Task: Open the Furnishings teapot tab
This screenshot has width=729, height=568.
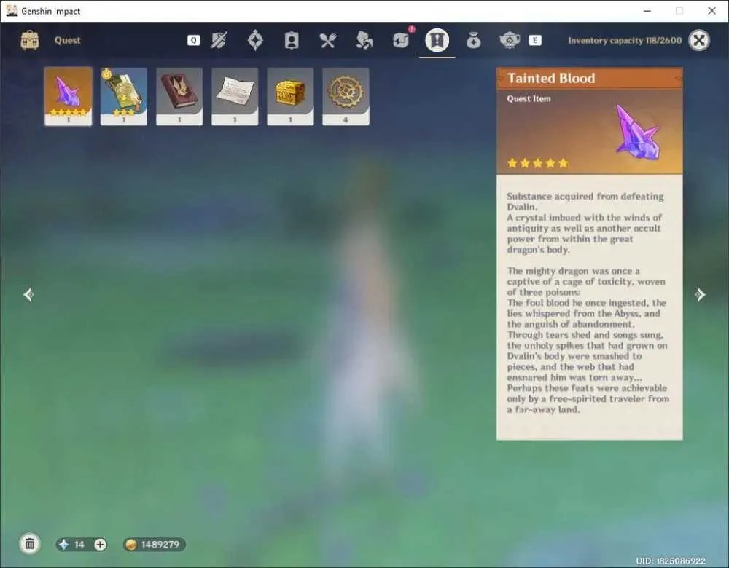Action: point(510,40)
